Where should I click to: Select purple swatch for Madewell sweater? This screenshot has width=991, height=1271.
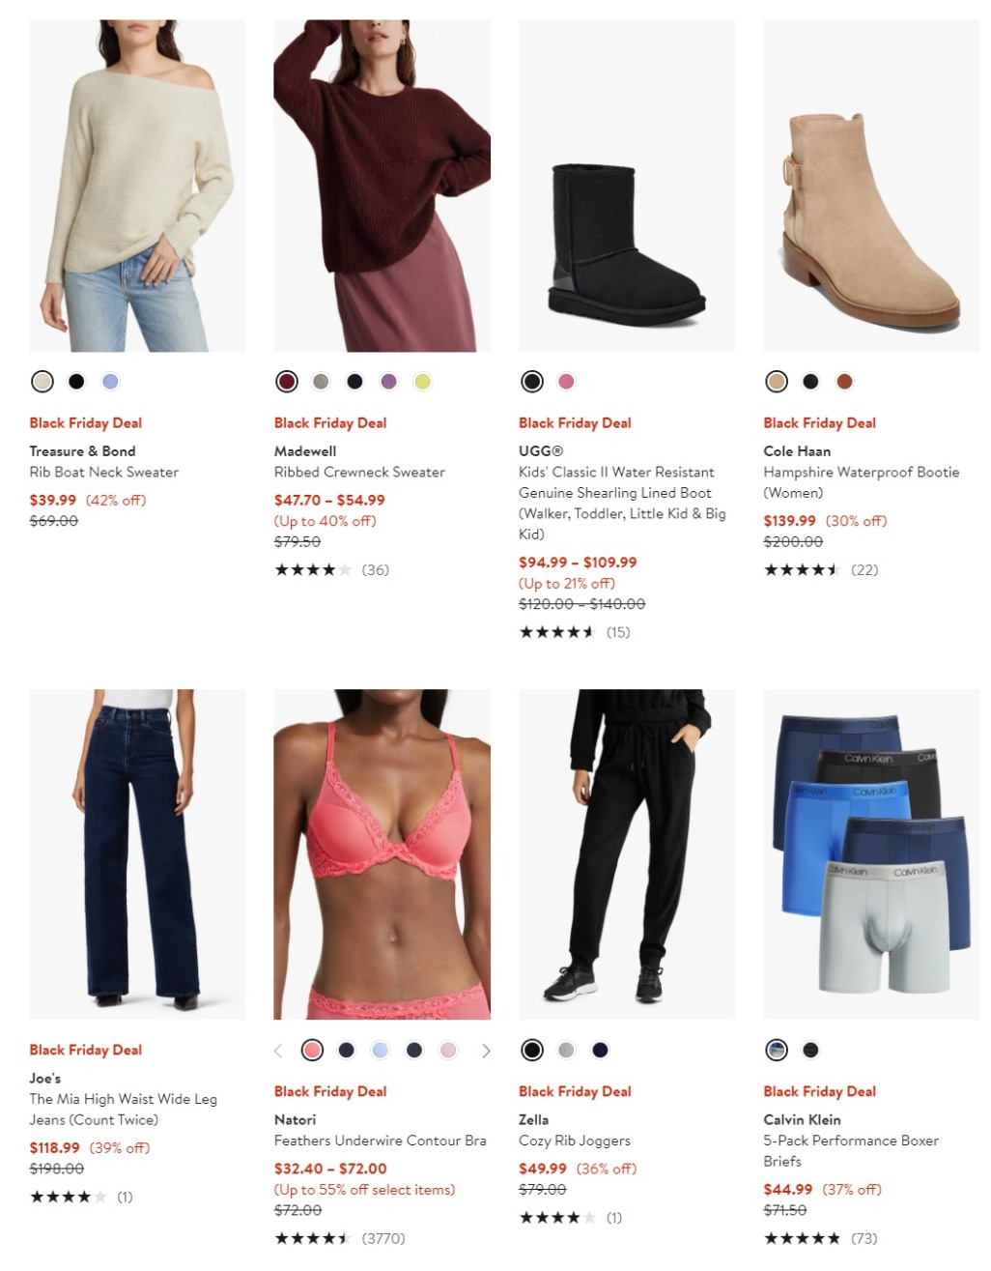pos(388,382)
